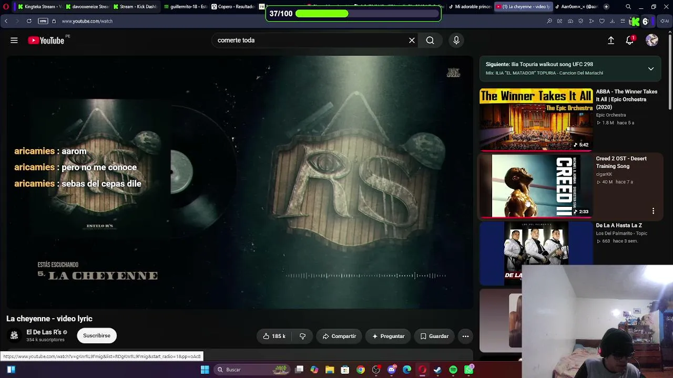Open Discord from the taskbar
The height and width of the screenshot is (378, 673).
(392, 370)
